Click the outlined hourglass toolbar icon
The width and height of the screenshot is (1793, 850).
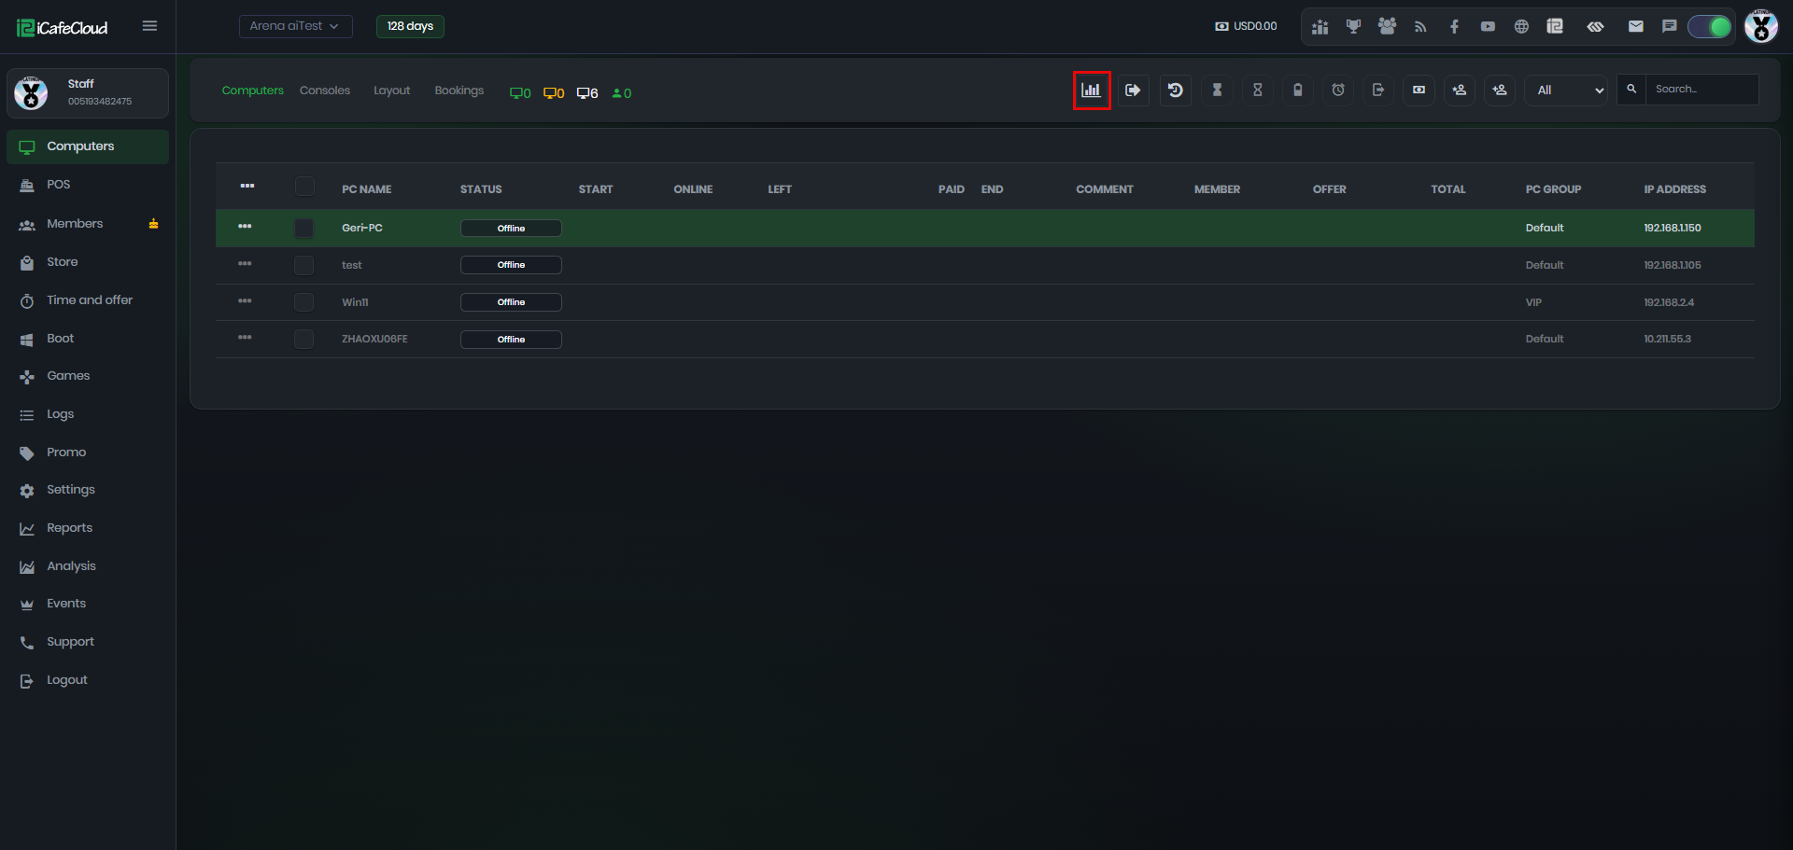point(1258,91)
